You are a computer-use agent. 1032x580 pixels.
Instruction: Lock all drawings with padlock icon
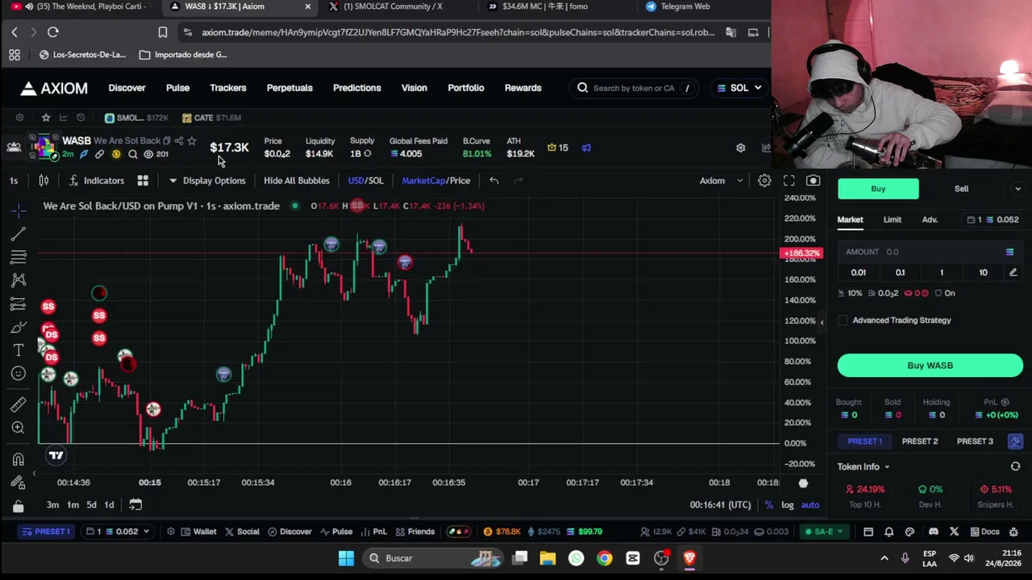coord(18,507)
